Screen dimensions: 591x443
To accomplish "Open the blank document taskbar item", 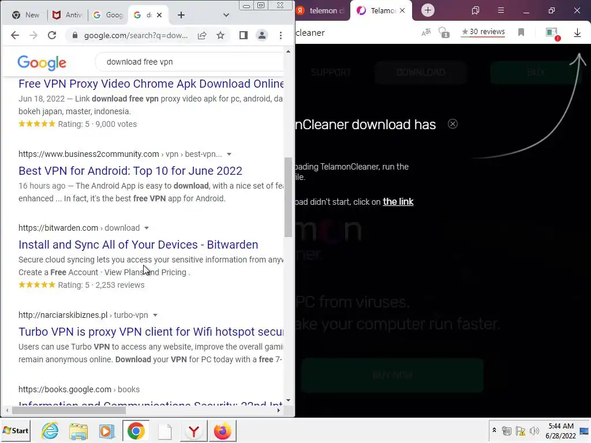I will coord(165,431).
